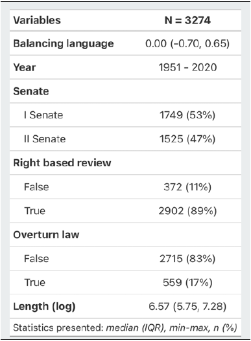Screen dimensions: 251x341
Task: Click the 1749 (53%) value
Action: point(187,115)
